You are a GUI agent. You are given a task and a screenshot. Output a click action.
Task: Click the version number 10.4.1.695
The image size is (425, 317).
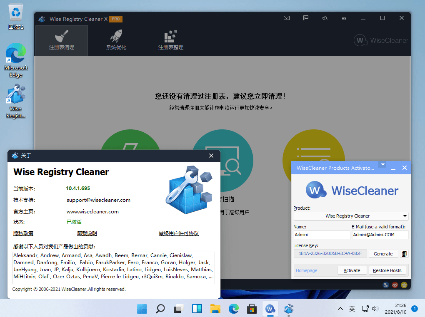click(78, 188)
